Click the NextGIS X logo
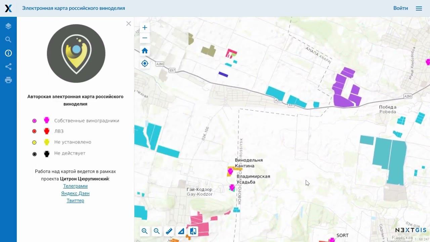430x242 pixels. click(8, 8)
